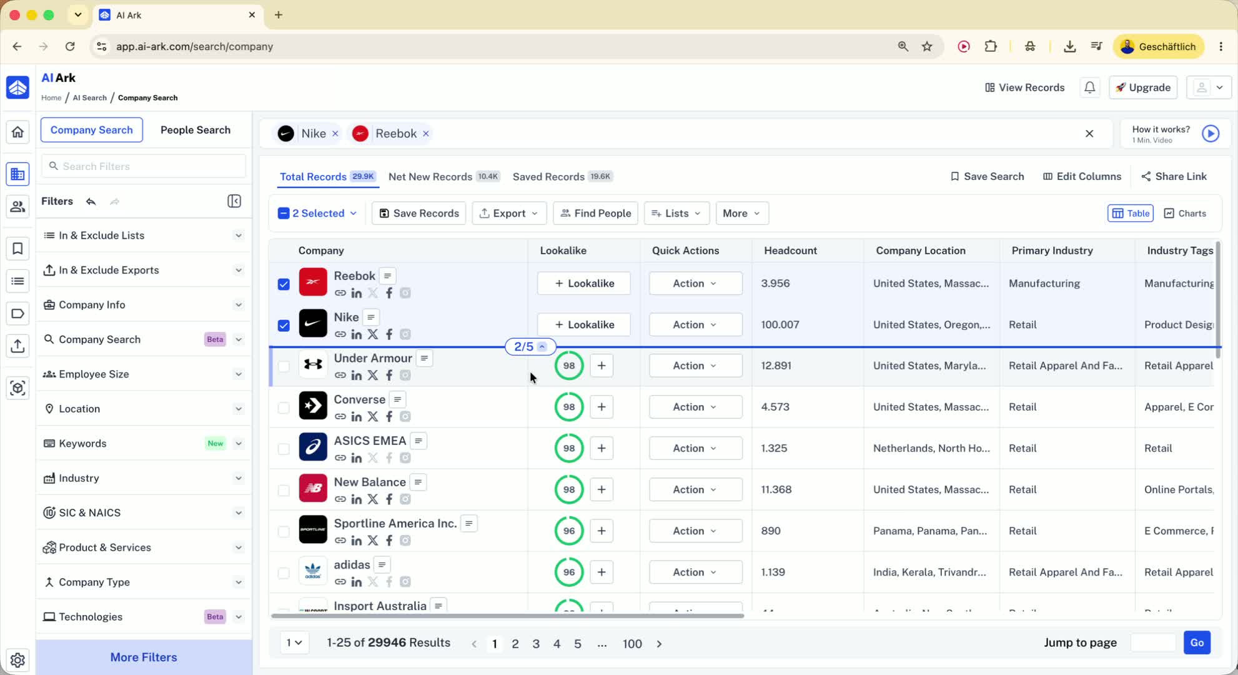Add Under Armour as lookalike with plus

point(602,366)
